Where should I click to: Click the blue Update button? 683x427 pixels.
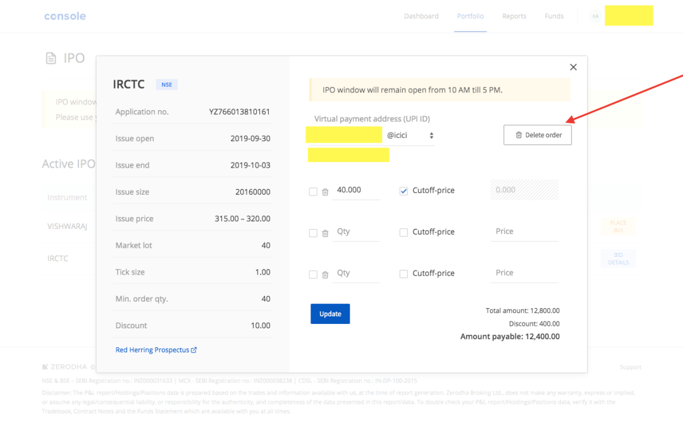[330, 314]
